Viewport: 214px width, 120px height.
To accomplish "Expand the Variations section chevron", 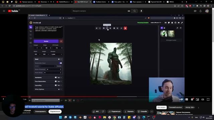I will pyautogui.click(x=61, y=78).
